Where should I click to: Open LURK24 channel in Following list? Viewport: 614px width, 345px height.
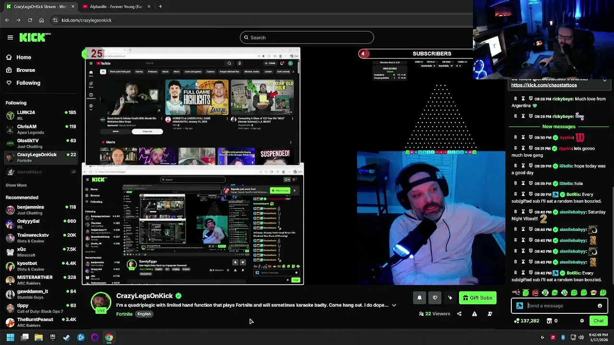tap(41, 115)
